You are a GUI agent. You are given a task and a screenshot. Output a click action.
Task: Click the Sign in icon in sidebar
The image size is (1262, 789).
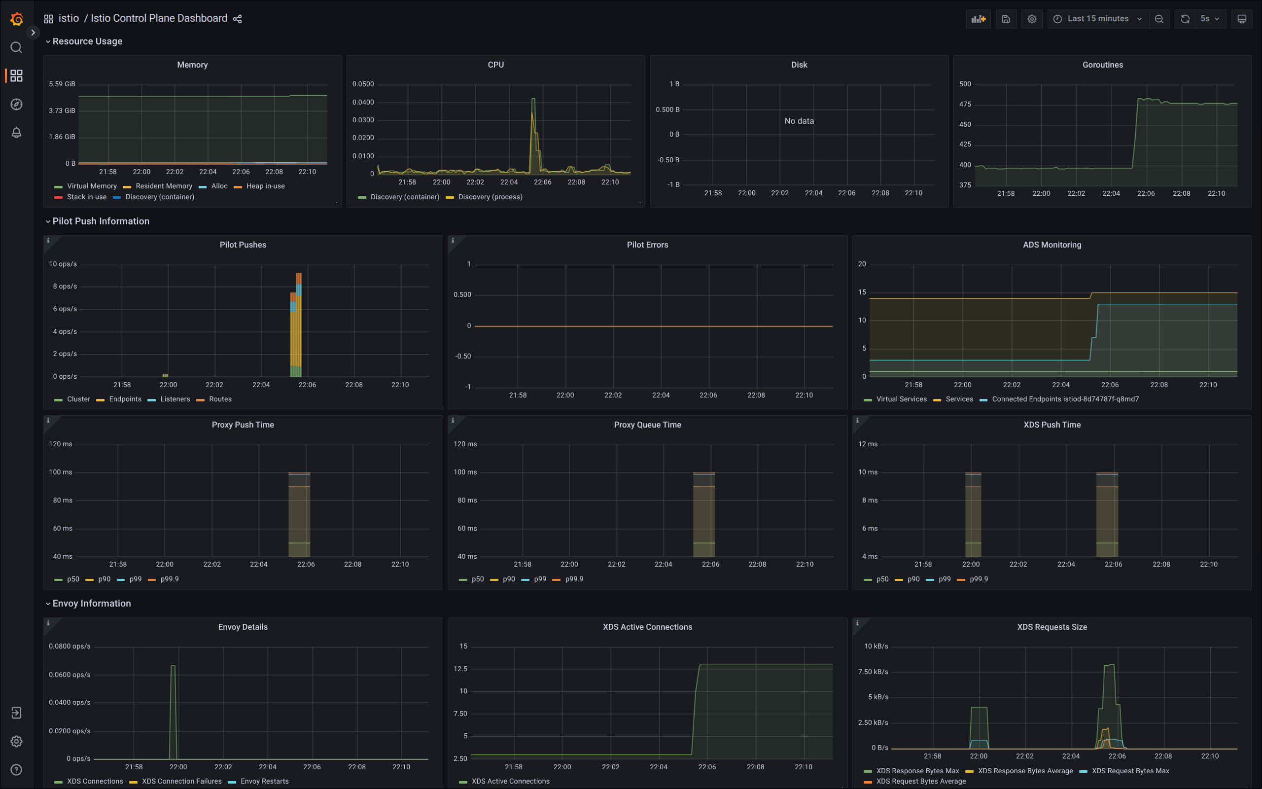tap(16, 713)
